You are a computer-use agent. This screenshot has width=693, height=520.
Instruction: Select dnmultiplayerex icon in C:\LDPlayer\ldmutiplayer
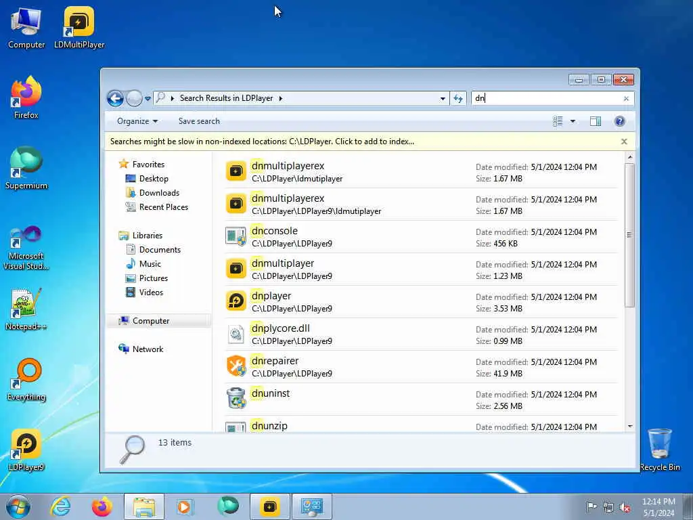pyautogui.click(x=236, y=171)
